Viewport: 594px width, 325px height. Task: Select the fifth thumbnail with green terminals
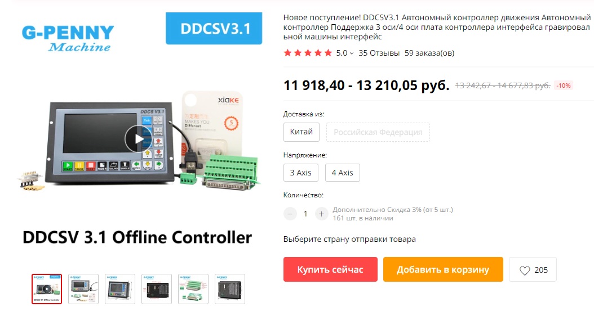pos(193,289)
